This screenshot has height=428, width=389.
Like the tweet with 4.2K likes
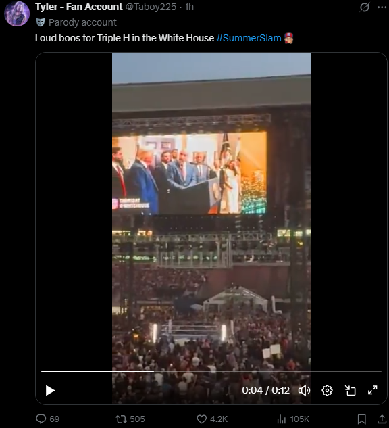click(x=212, y=419)
